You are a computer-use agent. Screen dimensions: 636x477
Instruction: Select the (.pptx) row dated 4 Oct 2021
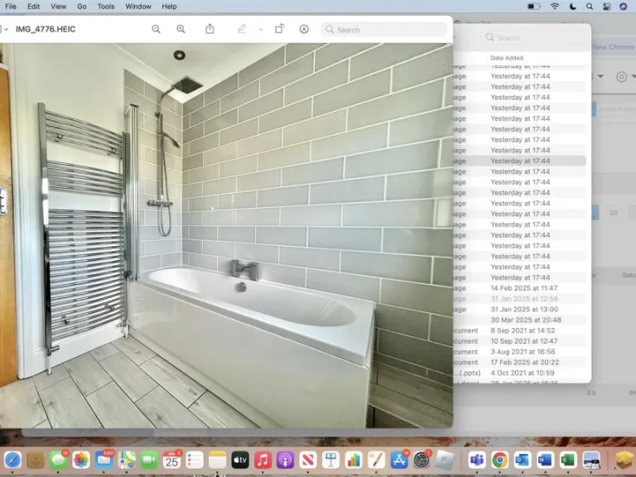click(x=519, y=373)
